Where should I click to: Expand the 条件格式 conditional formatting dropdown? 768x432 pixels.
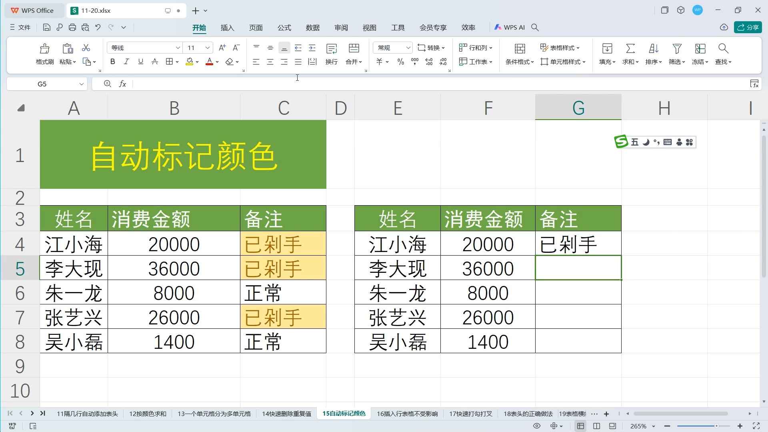point(532,62)
